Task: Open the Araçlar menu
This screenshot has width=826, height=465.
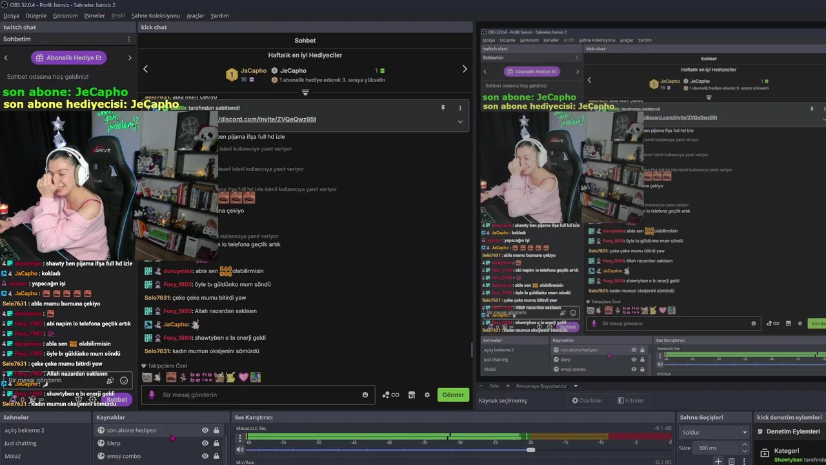Action: click(196, 15)
